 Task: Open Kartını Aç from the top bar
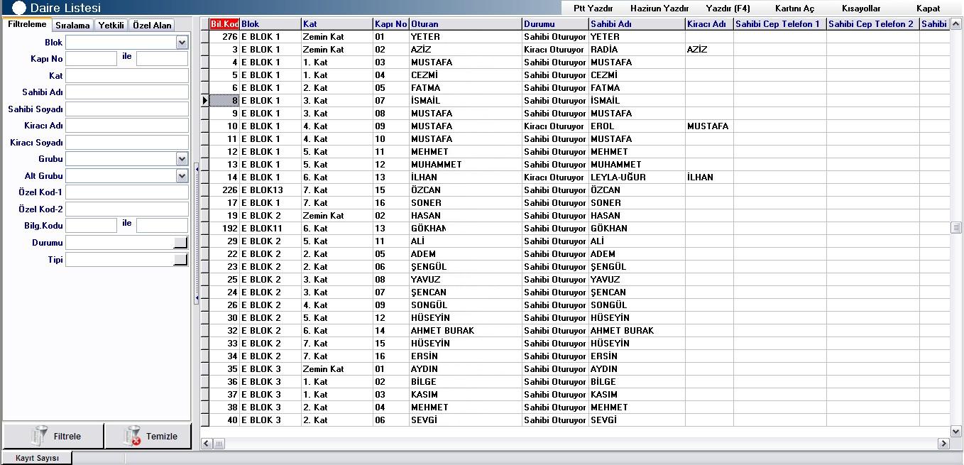(x=795, y=9)
